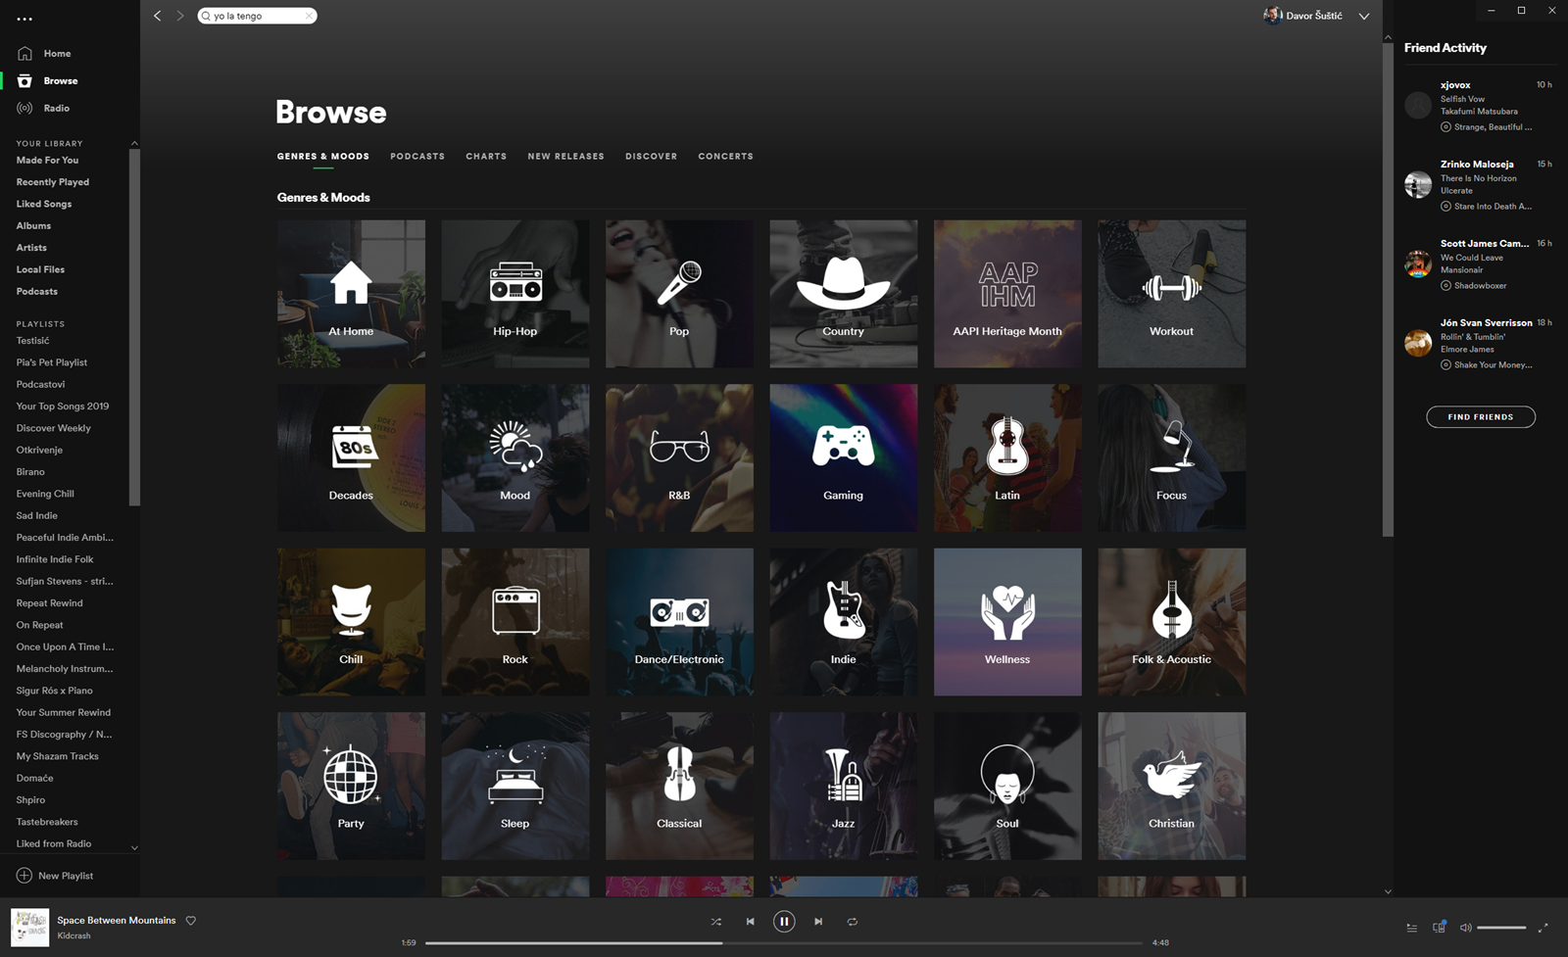The height and width of the screenshot is (957, 1568).
Task: Create a playlist with New Playlist
Action: tap(55, 876)
